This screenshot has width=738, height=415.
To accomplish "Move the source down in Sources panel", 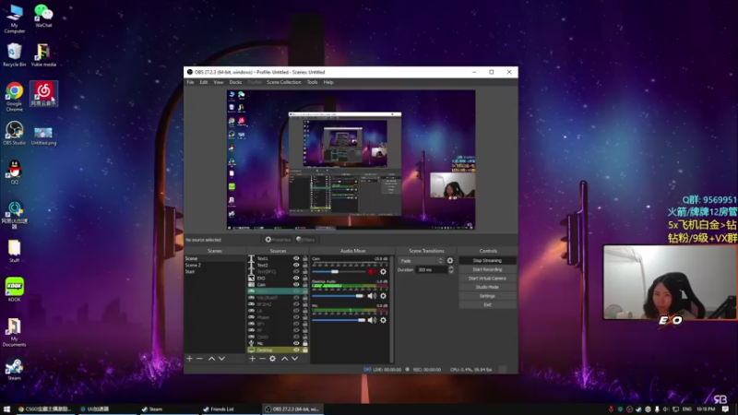I will pyautogui.click(x=294, y=359).
